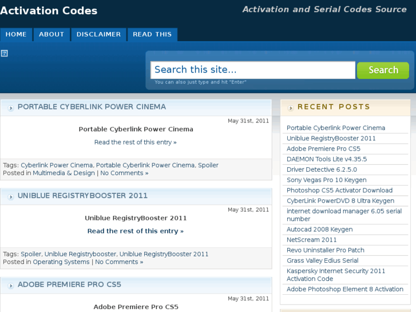Click May 31st, 2011 date on Uniblue post

(x=248, y=210)
